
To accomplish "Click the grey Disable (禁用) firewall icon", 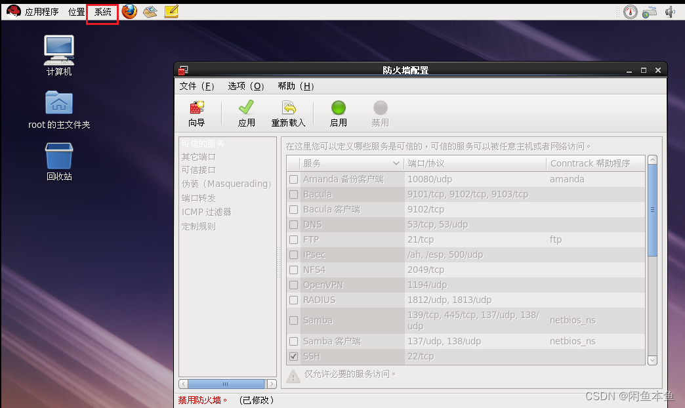I will [x=380, y=108].
